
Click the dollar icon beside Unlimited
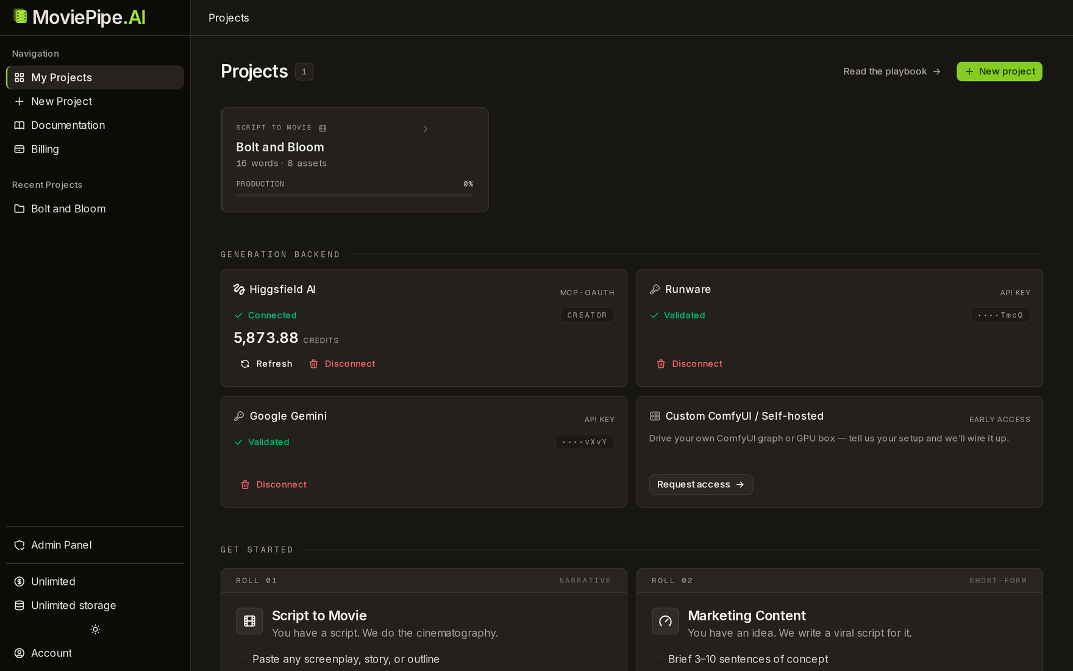pyautogui.click(x=20, y=581)
